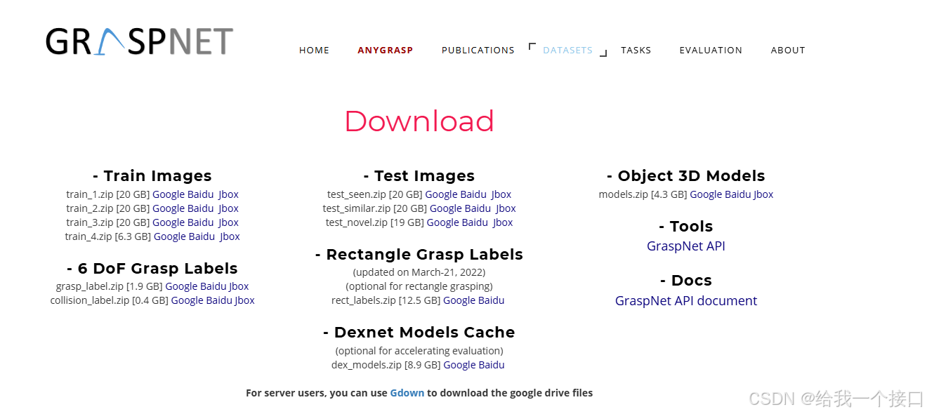The image size is (927, 414).
Task: Download models.zip from Baidu
Action: (x=738, y=194)
